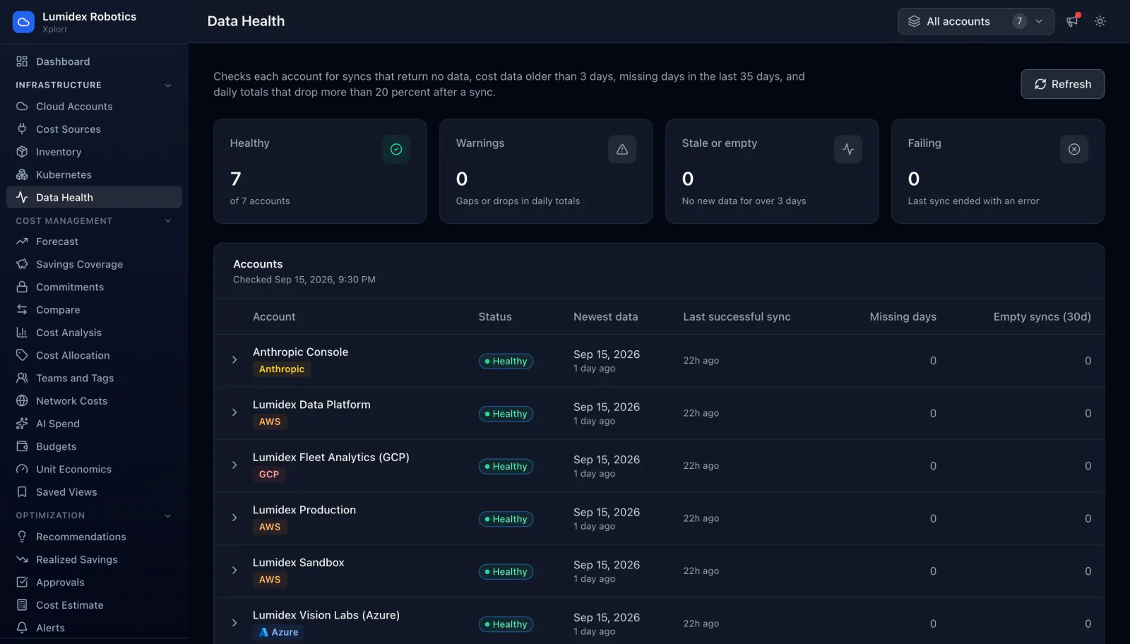Click the GCP provider tag
The width and height of the screenshot is (1130, 644).
pos(269,475)
